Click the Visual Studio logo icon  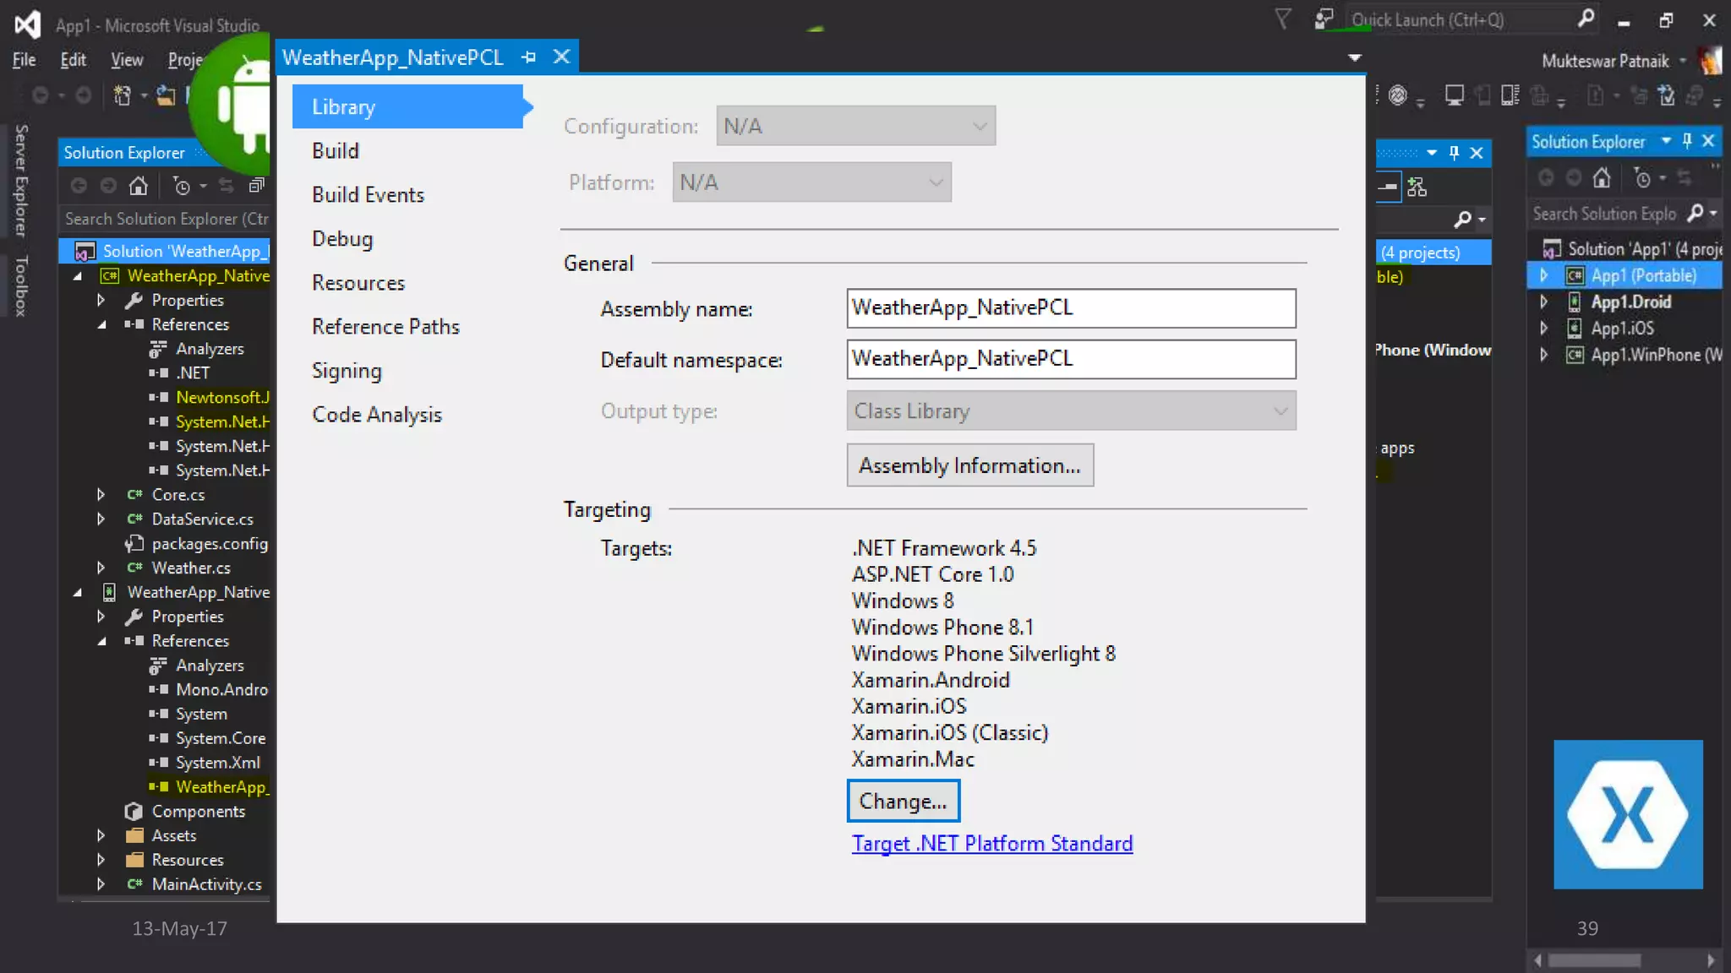click(27, 24)
